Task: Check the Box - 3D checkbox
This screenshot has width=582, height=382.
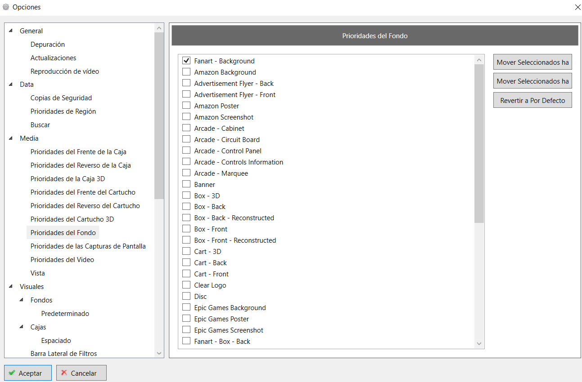Action: (186, 195)
